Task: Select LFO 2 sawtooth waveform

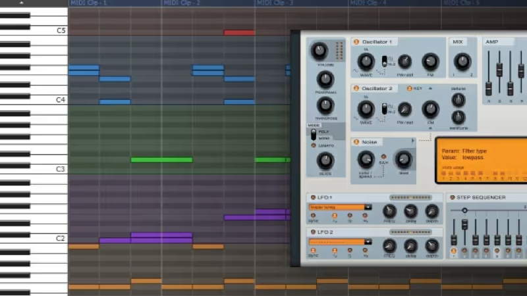Action: coord(365,251)
